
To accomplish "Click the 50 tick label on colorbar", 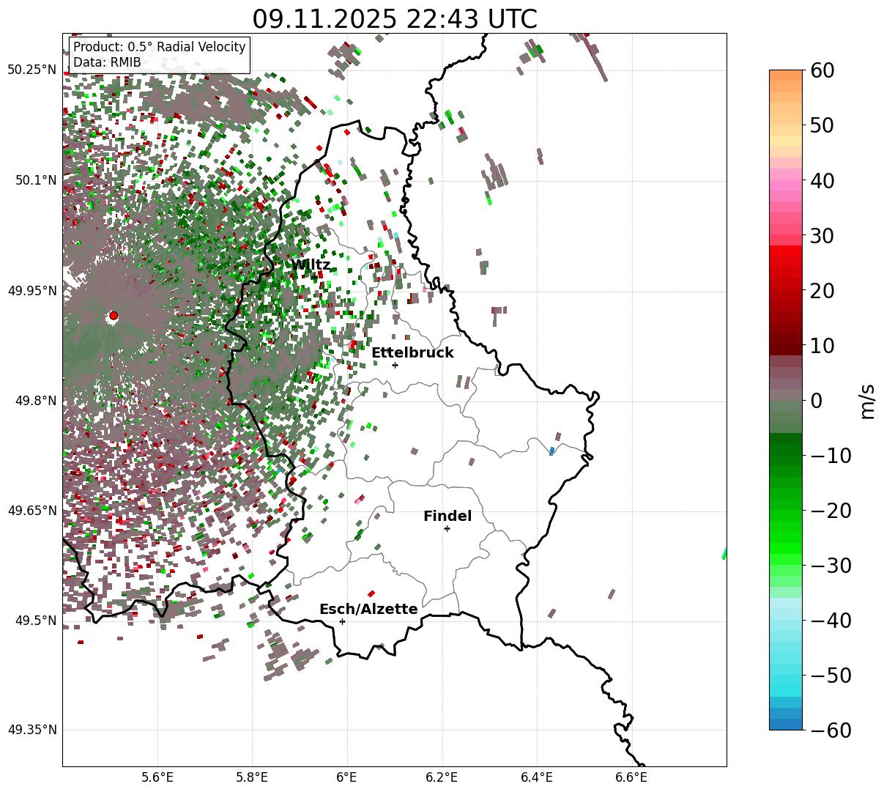I will (821, 125).
